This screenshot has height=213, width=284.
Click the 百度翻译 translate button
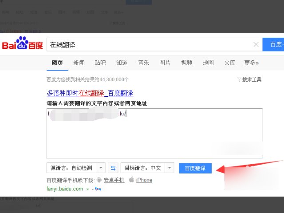[x=195, y=168]
